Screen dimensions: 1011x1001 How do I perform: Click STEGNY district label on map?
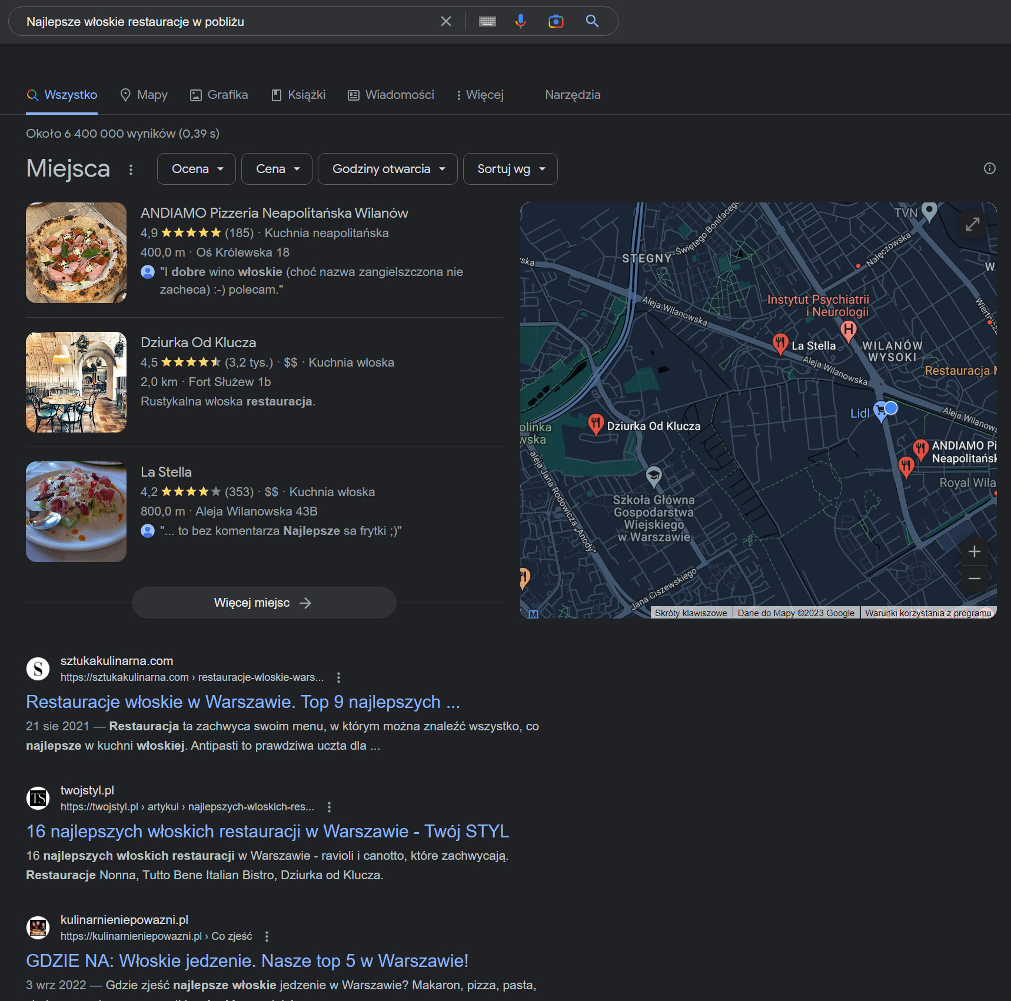[x=647, y=258]
